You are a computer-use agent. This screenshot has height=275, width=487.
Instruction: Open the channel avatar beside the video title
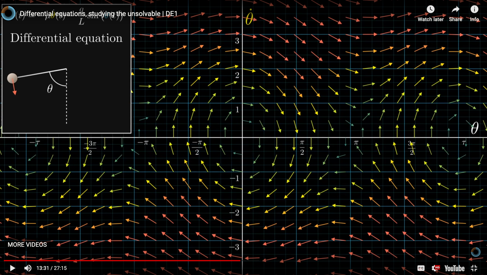coord(8,13)
